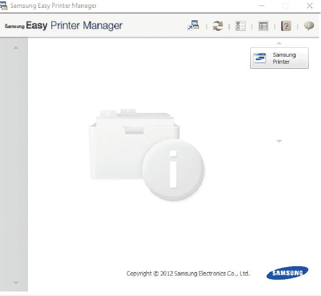
Task: Open the Help book icon
Action: [286, 26]
